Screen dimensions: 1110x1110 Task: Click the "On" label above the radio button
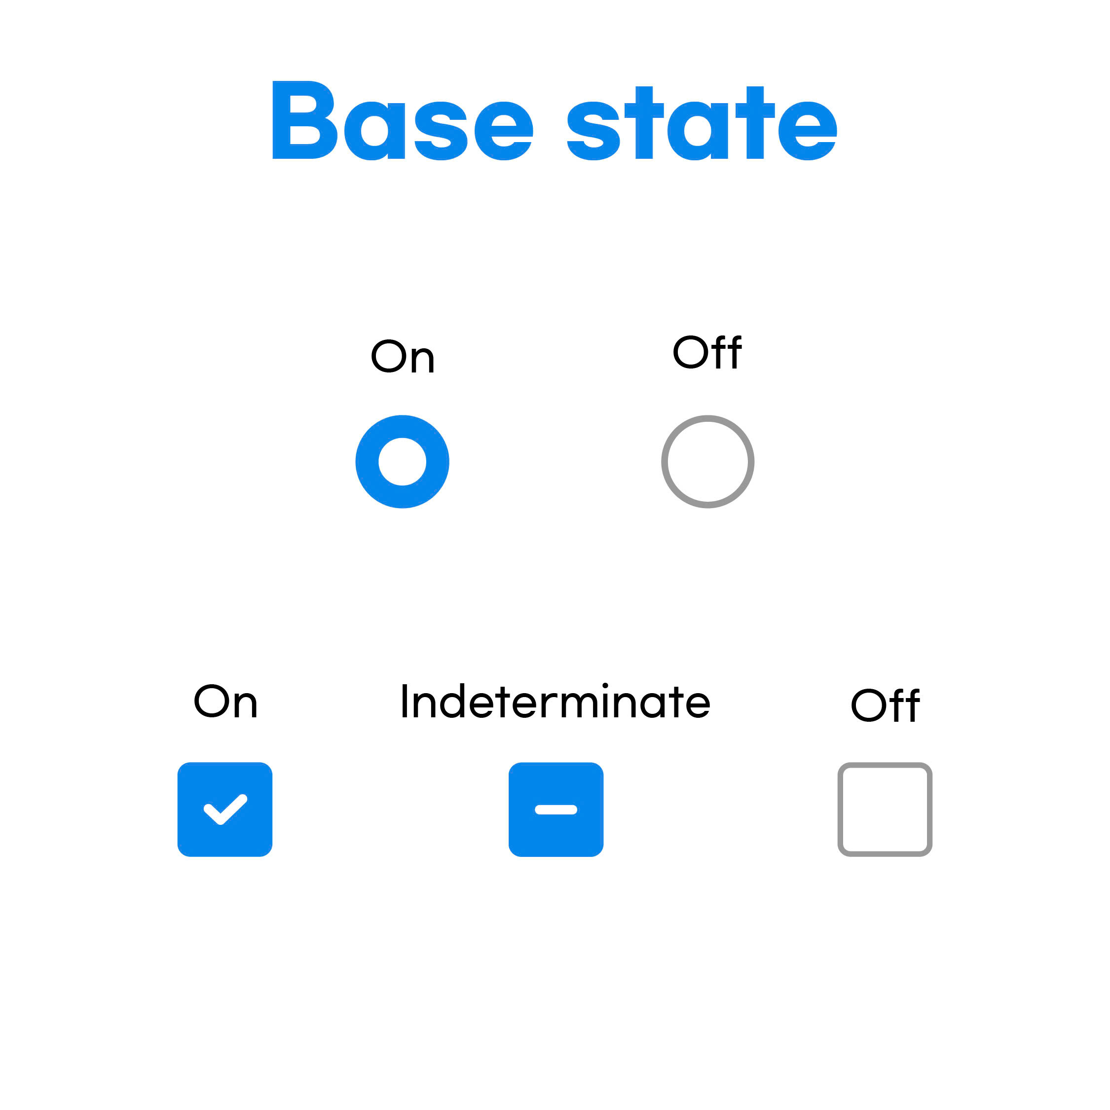coord(402,356)
